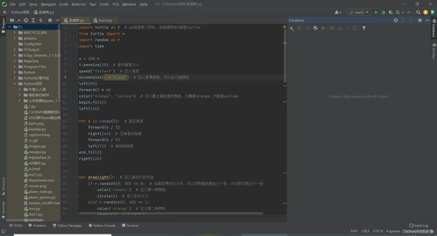Toggle the Structure side tool window
This screenshot has width=437, height=236.
[3, 186]
